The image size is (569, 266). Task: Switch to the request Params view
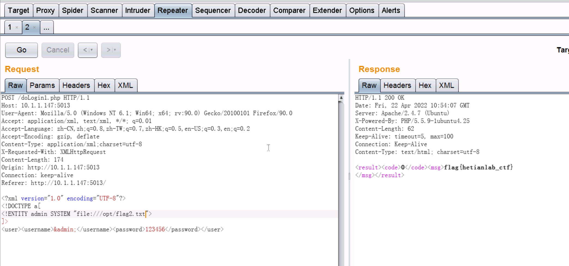click(43, 85)
